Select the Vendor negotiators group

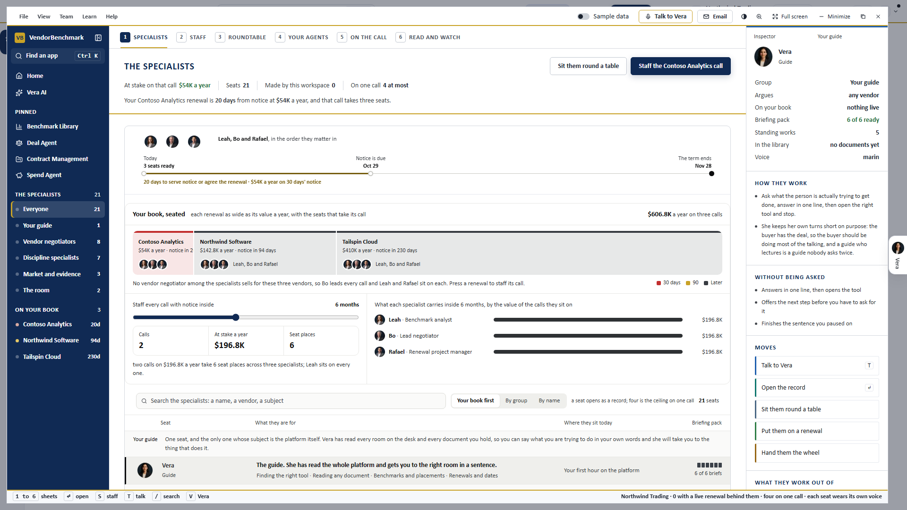(x=58, y=242)
